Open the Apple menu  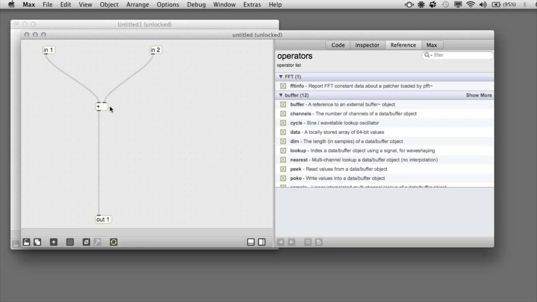click(11, 5)
